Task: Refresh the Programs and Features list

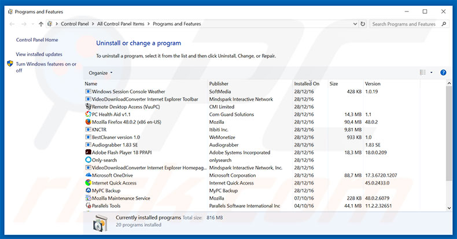Action: pyautogui.click(x=363, y=24)
